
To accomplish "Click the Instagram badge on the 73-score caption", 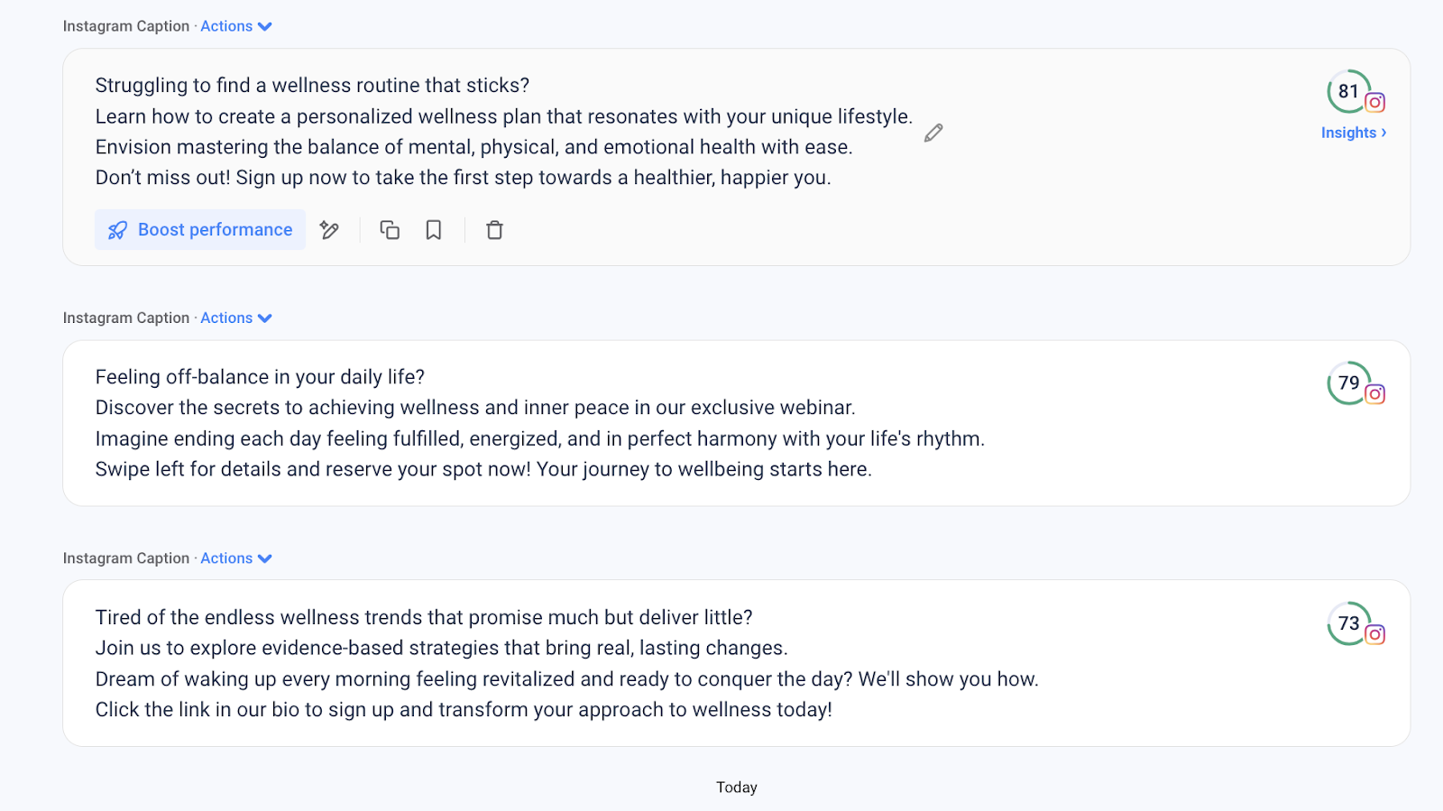I will pos(1374,635).
